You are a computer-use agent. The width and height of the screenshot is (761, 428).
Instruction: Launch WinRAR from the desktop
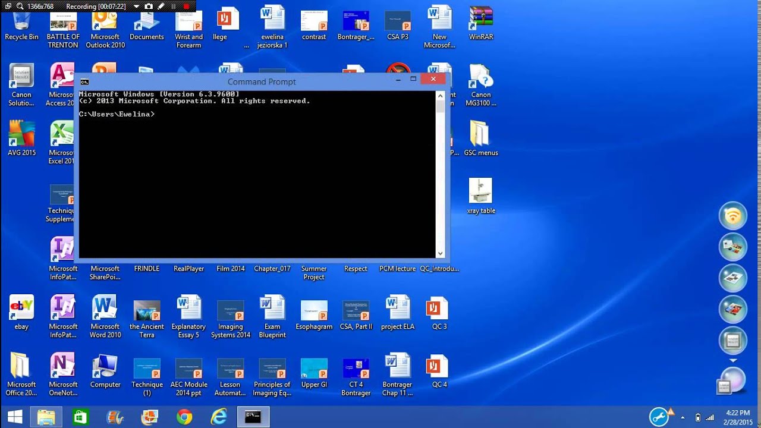pos(481,24)
